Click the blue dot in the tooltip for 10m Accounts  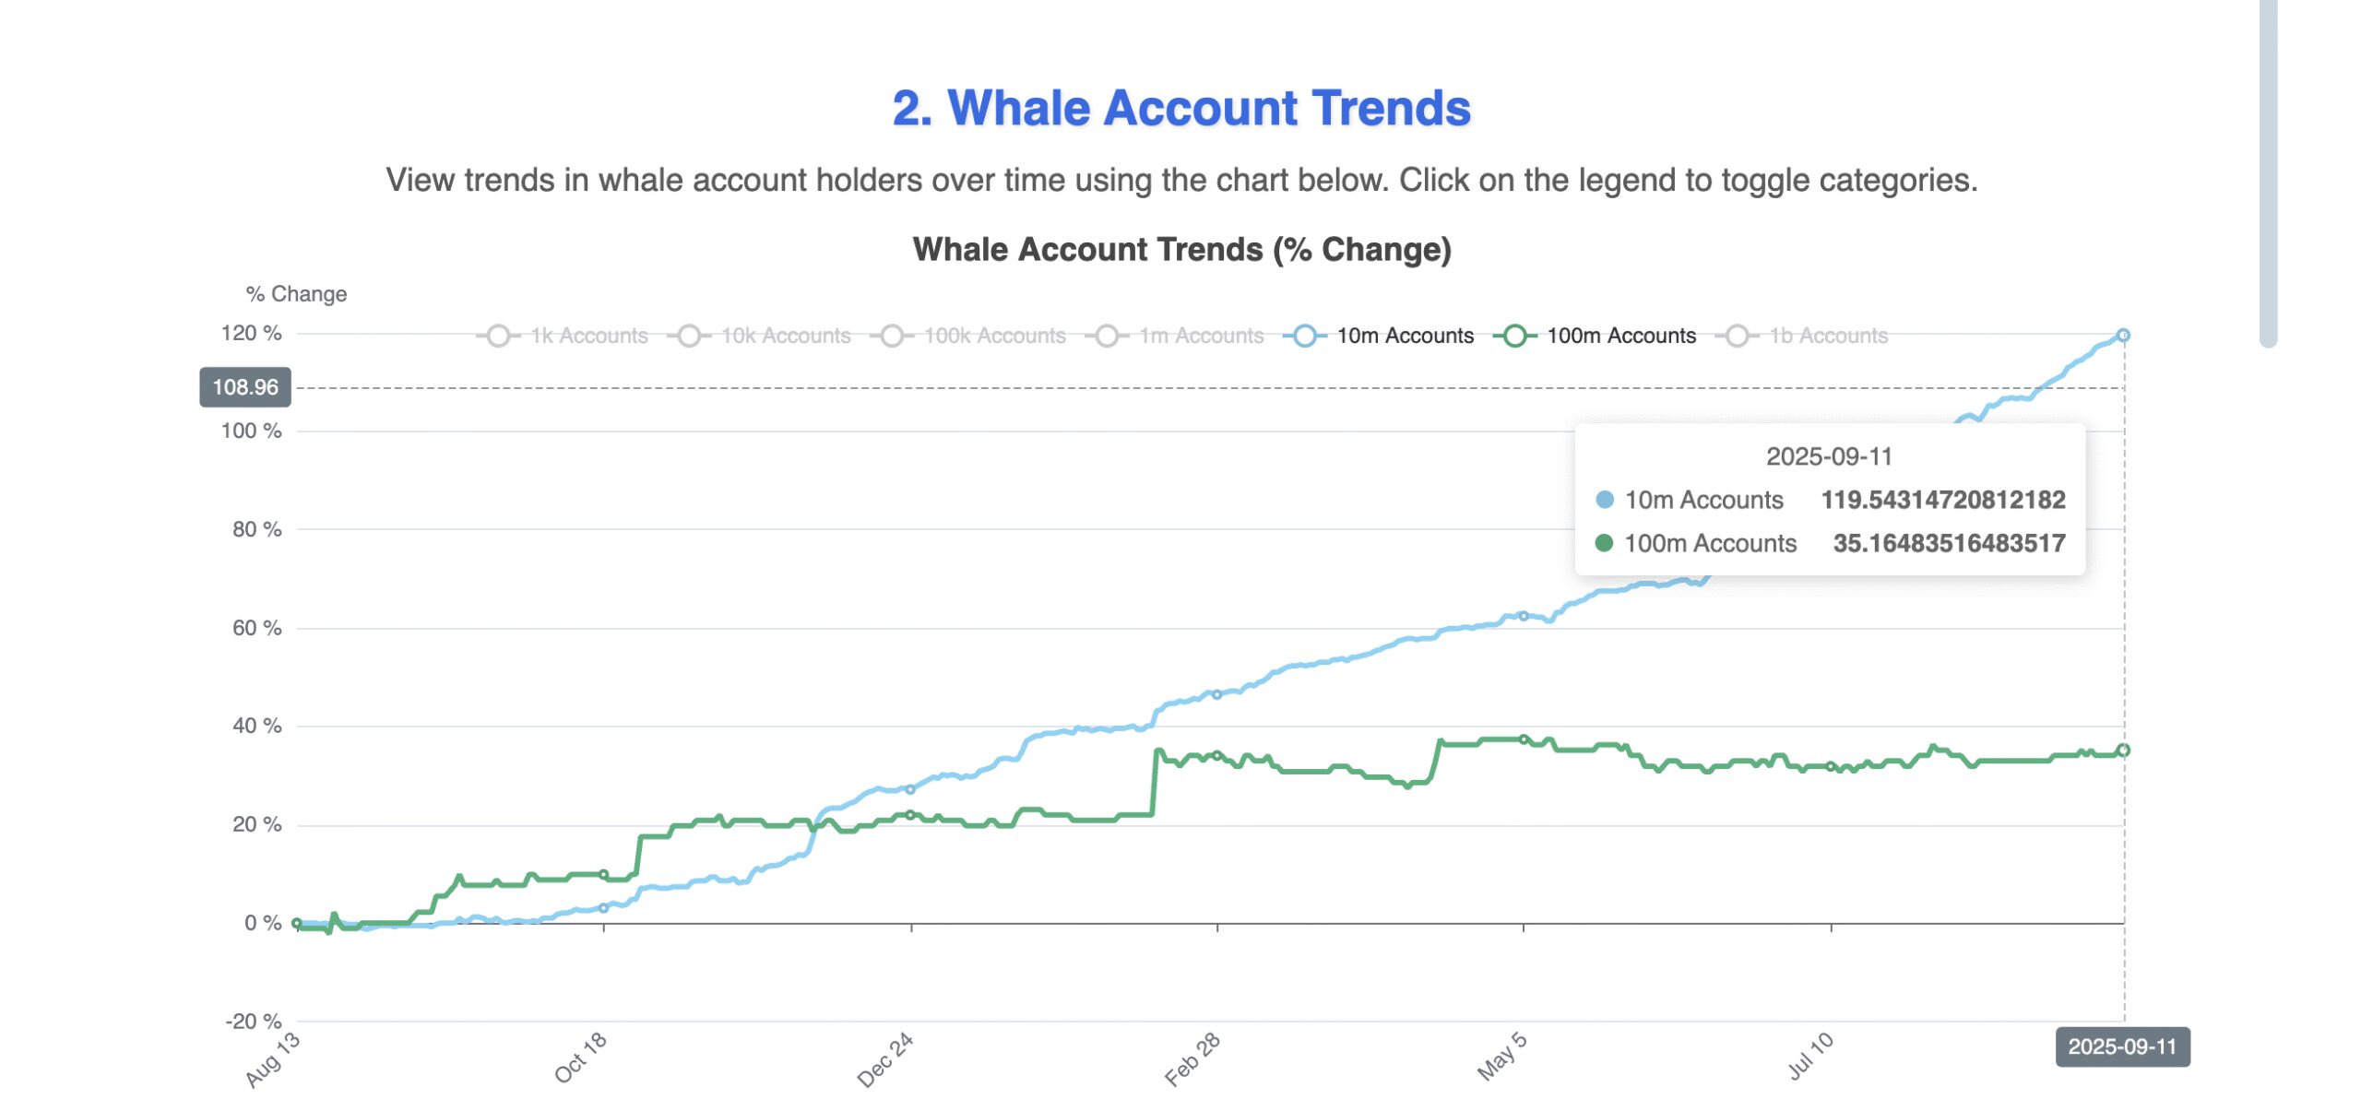1605,500
